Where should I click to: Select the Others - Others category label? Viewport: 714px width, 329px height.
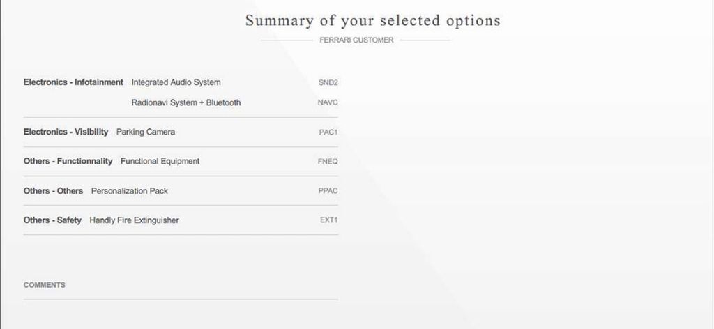[53, 190]
